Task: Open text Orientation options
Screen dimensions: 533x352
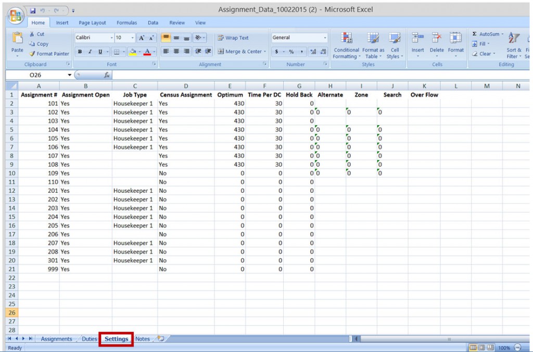Action: [199, 37]
